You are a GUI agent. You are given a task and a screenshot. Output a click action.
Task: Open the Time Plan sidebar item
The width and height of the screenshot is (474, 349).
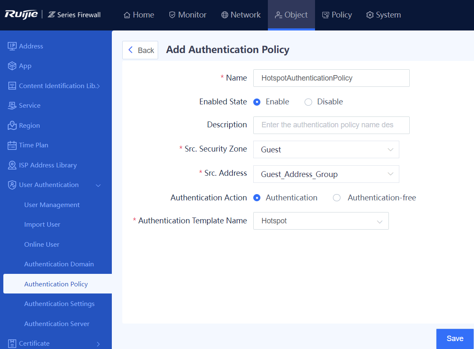pyautogui.click(x=33, y=145)
